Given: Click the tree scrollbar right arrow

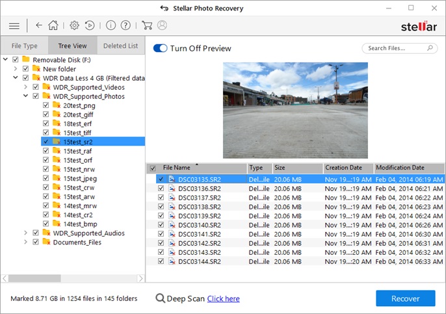Looking at the screenshot, I should click(x=140, y=278).
